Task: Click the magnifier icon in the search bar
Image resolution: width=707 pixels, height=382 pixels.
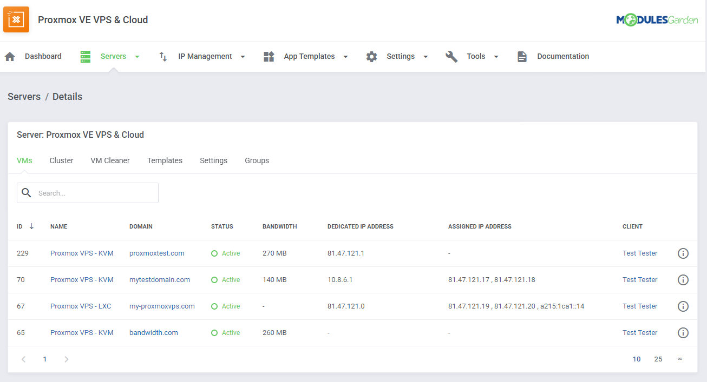Action: pos(27,192)
